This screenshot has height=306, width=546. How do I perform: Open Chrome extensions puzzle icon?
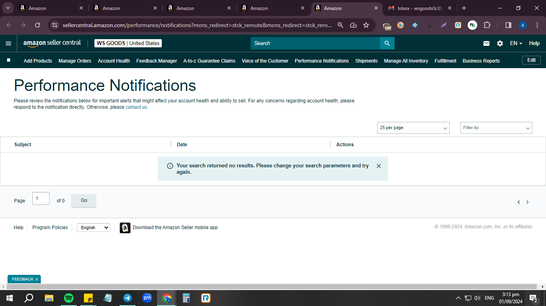pos(487,25)
